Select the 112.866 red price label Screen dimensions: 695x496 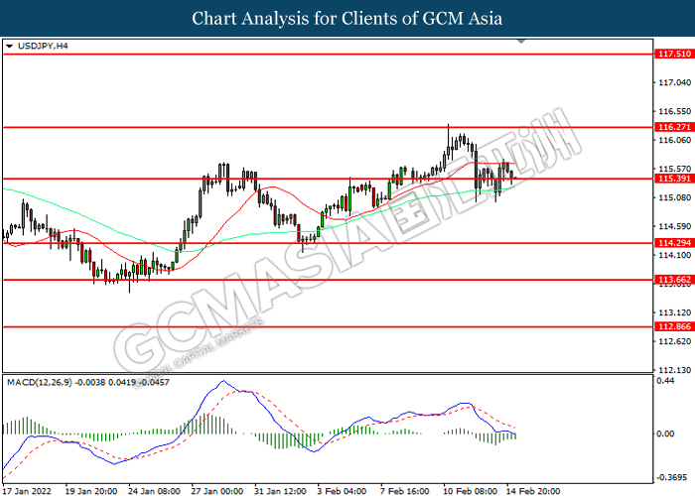tap(674, 326)
